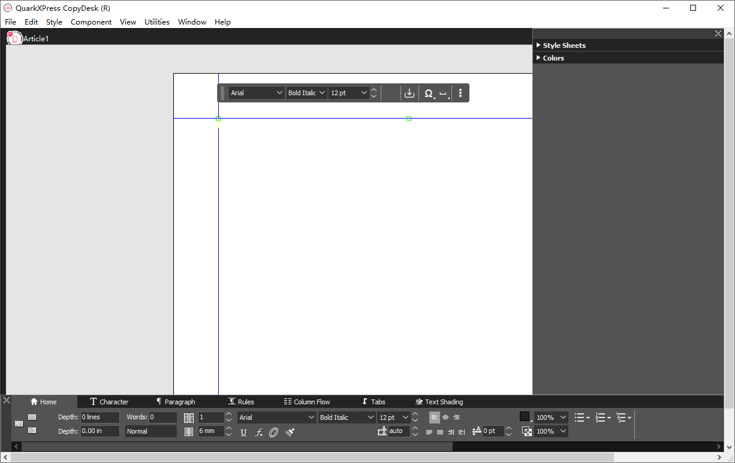
Task: Click the remove formatting brush icon
Action: [290, 432]
